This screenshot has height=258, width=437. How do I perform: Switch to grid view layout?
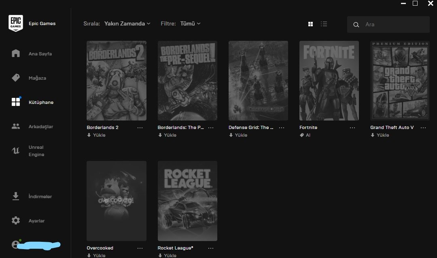point(310,24)
